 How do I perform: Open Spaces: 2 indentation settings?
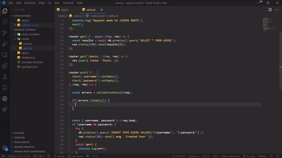tap(194, 156)
